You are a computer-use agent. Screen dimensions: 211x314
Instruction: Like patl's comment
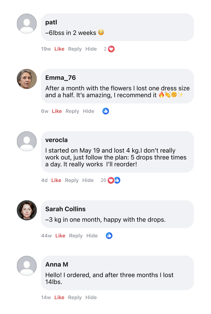[59, 49]
